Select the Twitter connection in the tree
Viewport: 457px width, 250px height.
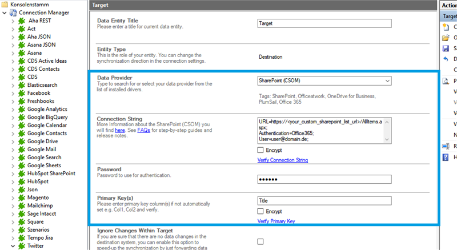pyautogui.click(x=35, y=245)
